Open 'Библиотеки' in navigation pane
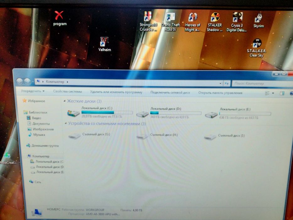The width and height of the screenshot is (293, 220). click(38, 112)
